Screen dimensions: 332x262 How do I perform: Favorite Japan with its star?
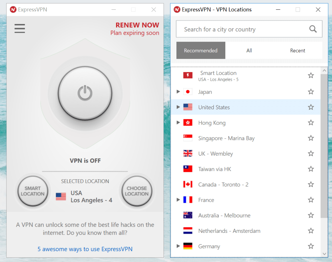point(311,92)
